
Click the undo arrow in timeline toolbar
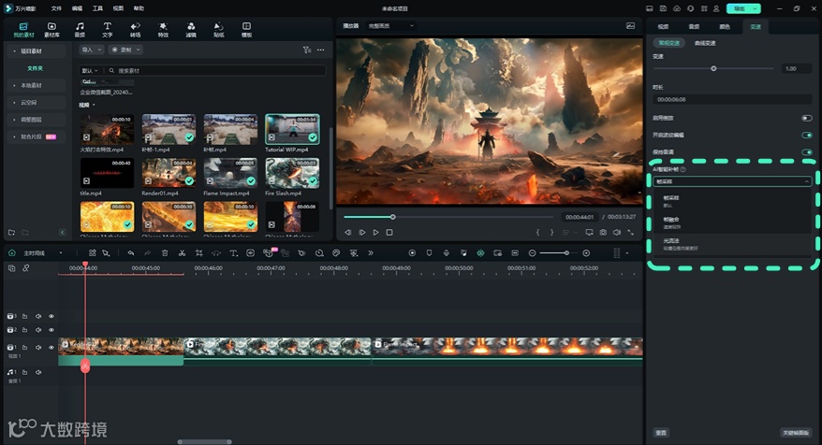[x=131, y=253]
